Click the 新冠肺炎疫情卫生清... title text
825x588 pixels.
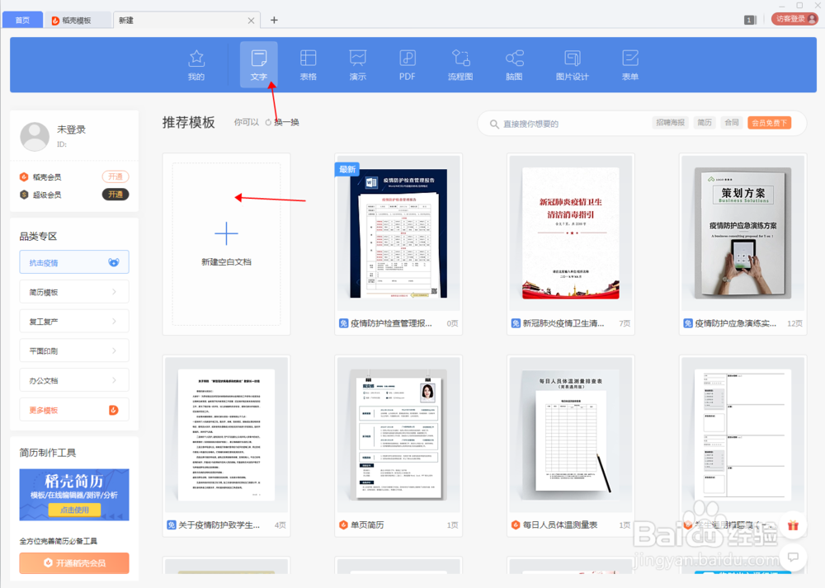pyautogui.click(x=563, y=323)
